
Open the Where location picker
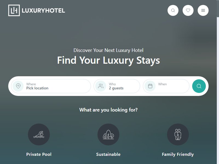(x=51, y=86)
